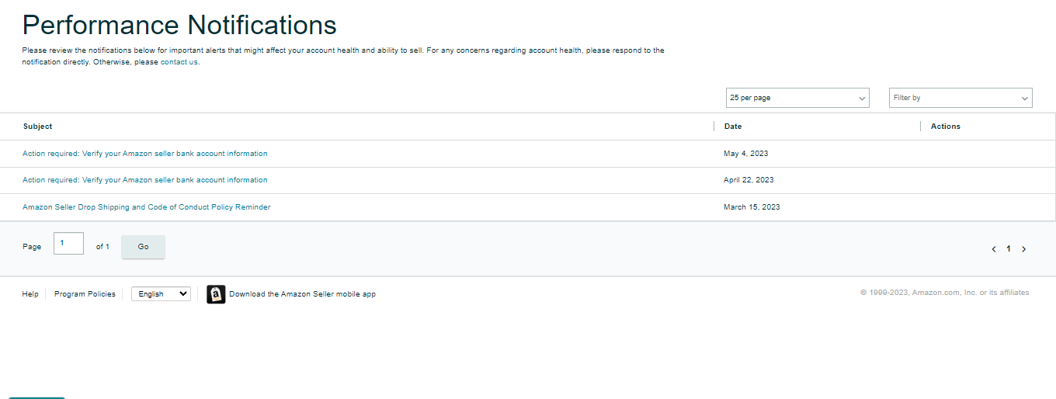Click the contact us link
The width and height of the screenshot is (1056, 399).
pyautogui.click(x=179, y=62)
